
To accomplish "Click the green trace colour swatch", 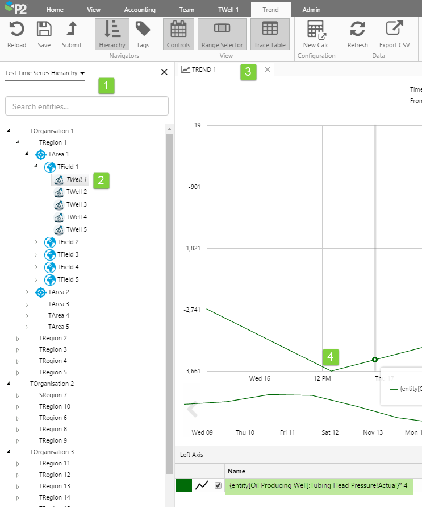I will click(x=183, y=485).
